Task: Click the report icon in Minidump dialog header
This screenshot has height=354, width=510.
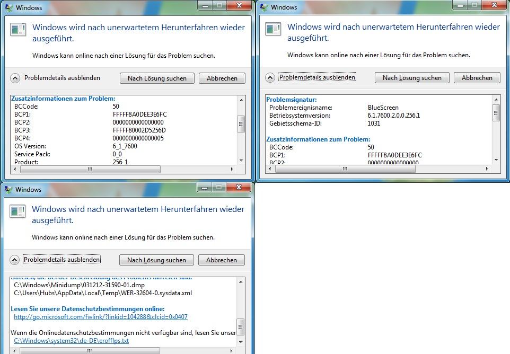Action: tap(17, 211)
